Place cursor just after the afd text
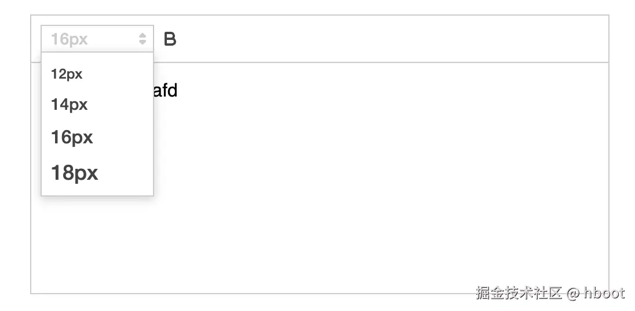635x311 pixels. (178, 91)
